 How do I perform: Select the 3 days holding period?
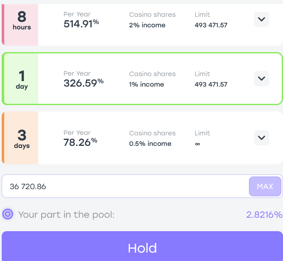pos(22,138)
